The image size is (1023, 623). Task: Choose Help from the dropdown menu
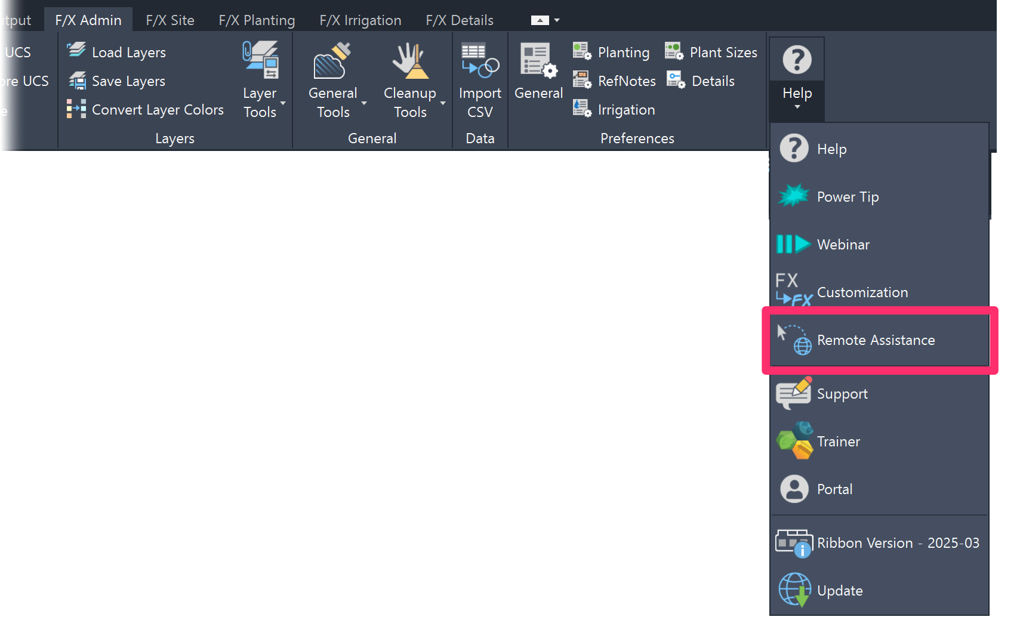coord(880,149)
